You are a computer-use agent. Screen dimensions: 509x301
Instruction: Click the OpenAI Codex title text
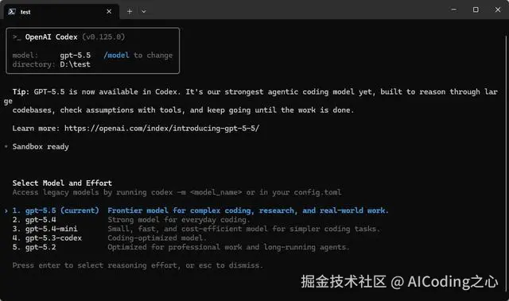tap(51, 37)
